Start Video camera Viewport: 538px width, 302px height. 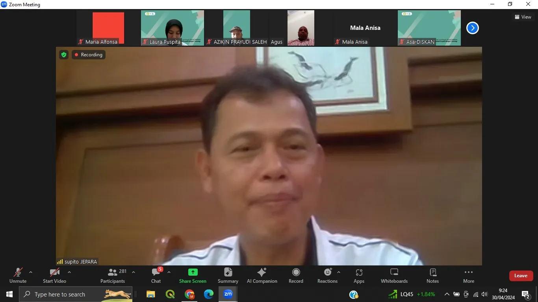pos(54,275)
